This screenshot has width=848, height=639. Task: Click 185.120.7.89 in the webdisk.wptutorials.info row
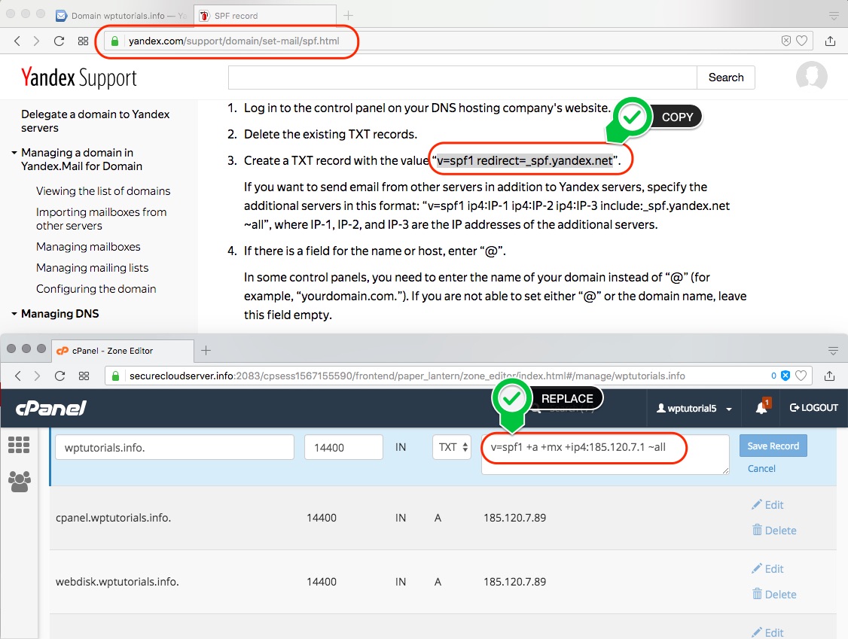coord(515,582)
